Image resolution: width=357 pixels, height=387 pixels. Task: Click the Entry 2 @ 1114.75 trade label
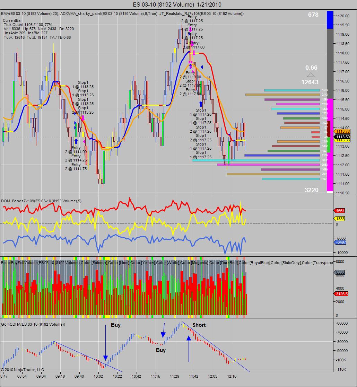(x=76, y=167)
